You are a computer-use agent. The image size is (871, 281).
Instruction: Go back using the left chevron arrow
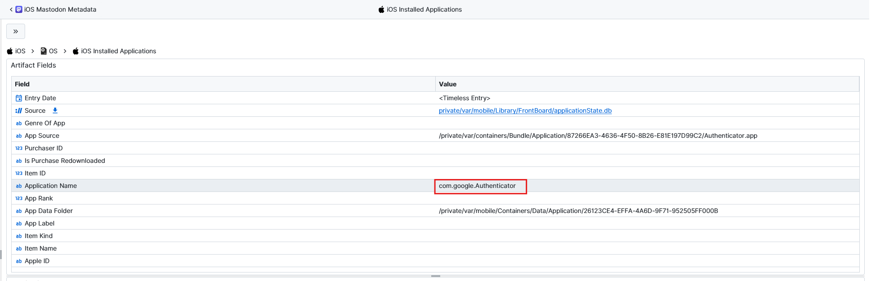pos(11,9)
